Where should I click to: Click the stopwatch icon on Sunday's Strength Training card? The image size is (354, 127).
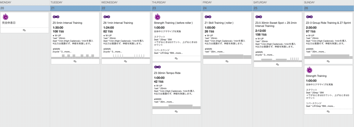pyautogui.click(x=309, y=70)
